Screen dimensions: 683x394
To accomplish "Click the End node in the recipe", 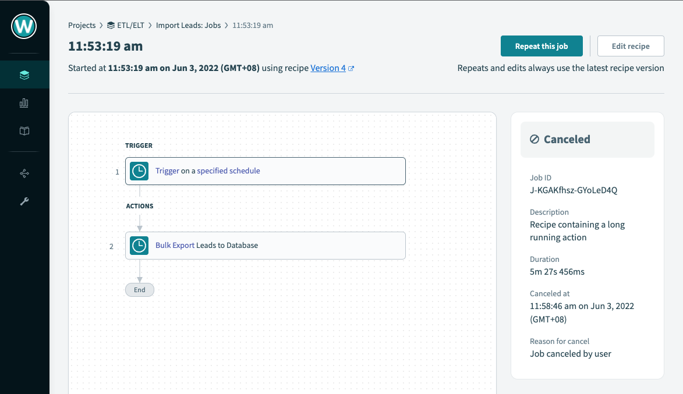I will [140, 290].
